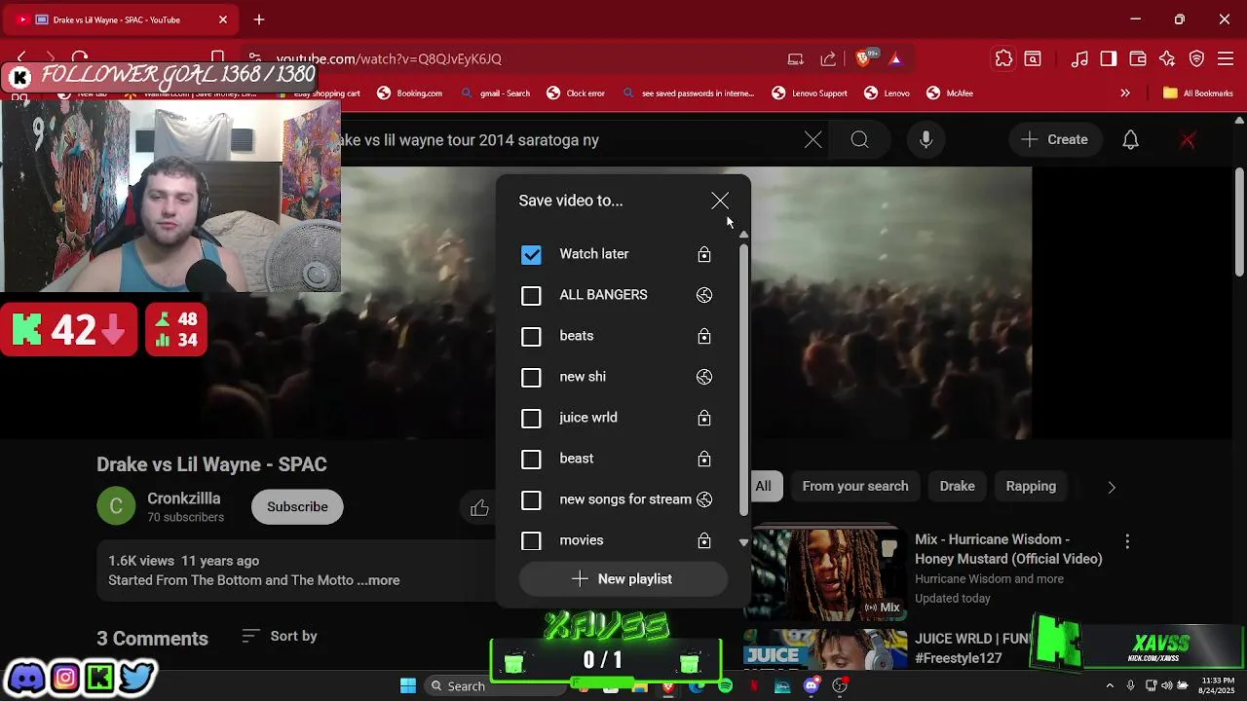The width and height of the screenshot is (1247, 701).
Task: Open the Lenovo Support bookmark
Action: [810, 93]
